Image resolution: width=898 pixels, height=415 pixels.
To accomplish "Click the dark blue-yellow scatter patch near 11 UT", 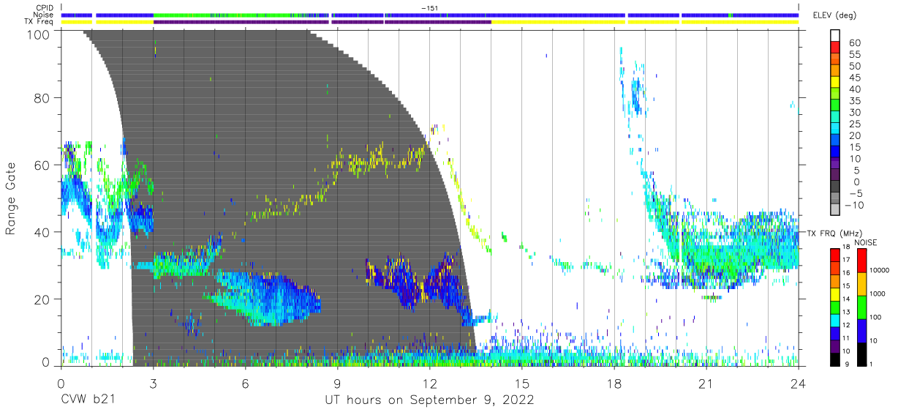I will pyautogui.click(x=413, y=282).
